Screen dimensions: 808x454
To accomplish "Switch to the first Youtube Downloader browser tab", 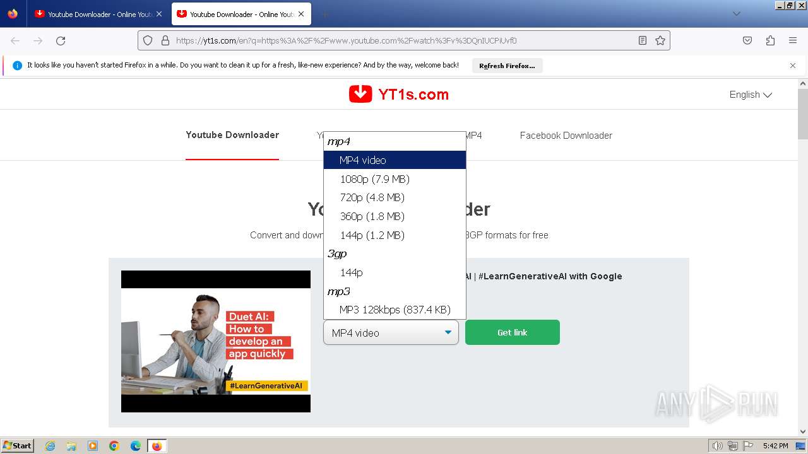I will [98, 14].
